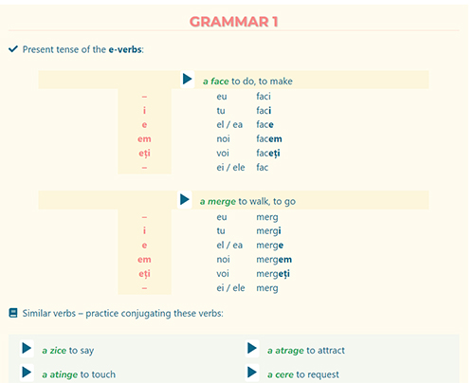Select the text 'a face to do, to make'

point(247,82)
